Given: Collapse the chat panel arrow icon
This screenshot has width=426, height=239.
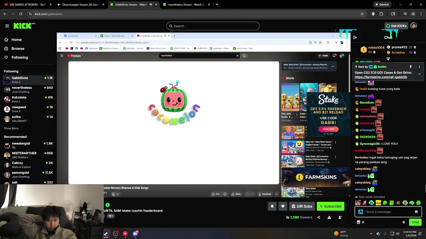Looking at the screenshot, I should coord(355,38).
